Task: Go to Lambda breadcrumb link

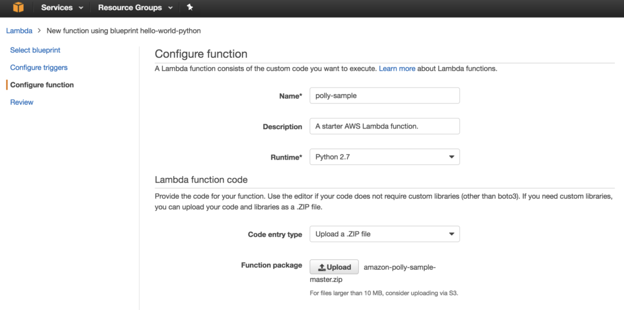Action: click(x=19, y=30)
